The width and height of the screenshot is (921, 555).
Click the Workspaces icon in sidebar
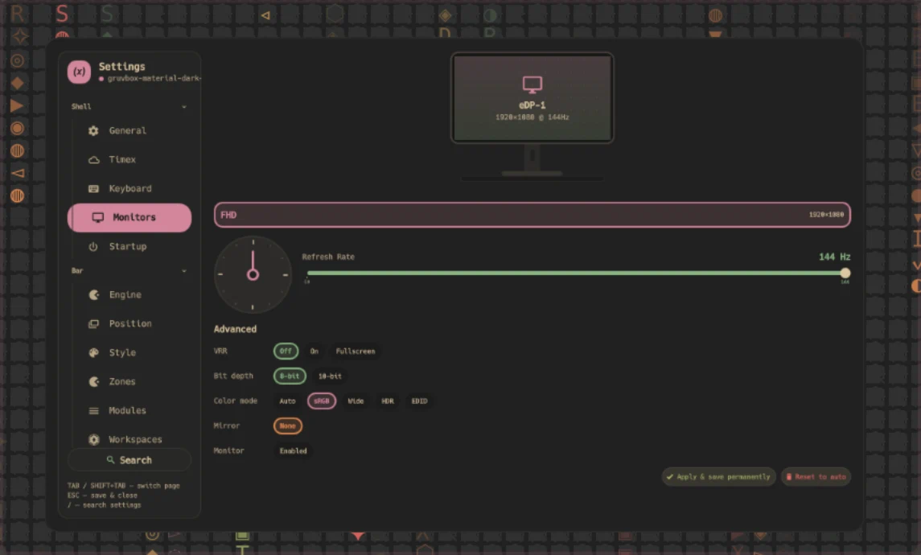click(93, 439)
